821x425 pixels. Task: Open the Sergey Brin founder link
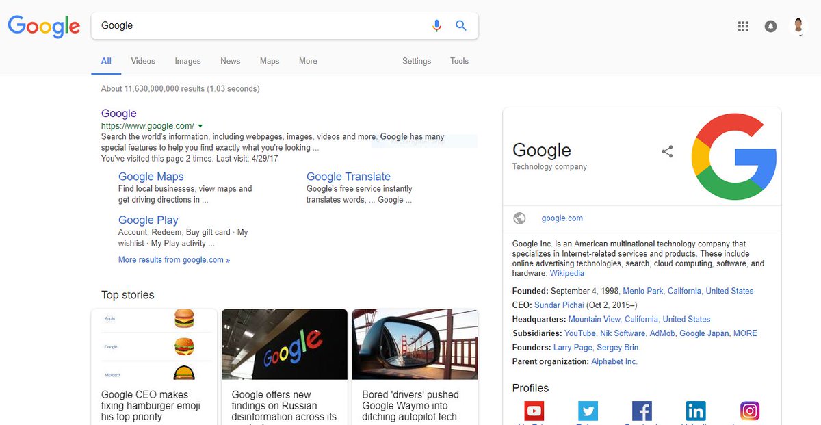point(618,348)
